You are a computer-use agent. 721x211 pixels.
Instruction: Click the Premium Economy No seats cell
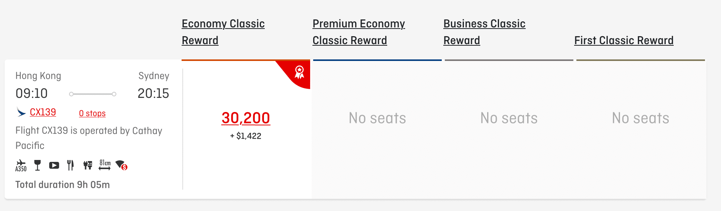coord(377,118)
